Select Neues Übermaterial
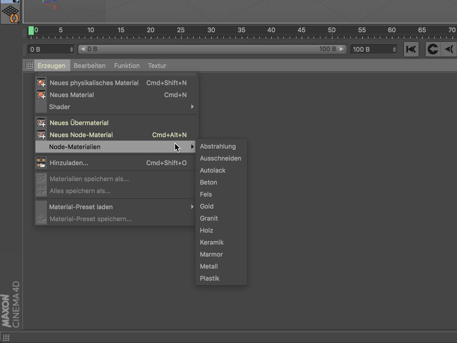Viewport: 457px width, 343px height. (116, 123)
